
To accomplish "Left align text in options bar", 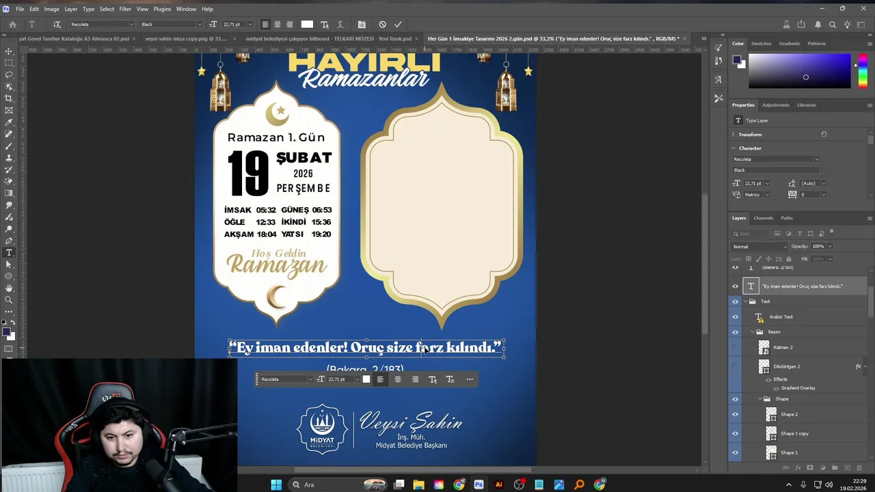I will click(265, 25).
